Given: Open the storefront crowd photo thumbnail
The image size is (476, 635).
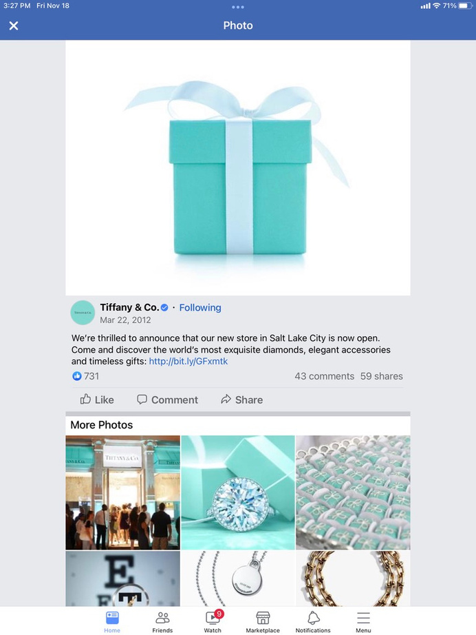Looking at the screenshot, I should pos(123,492).
